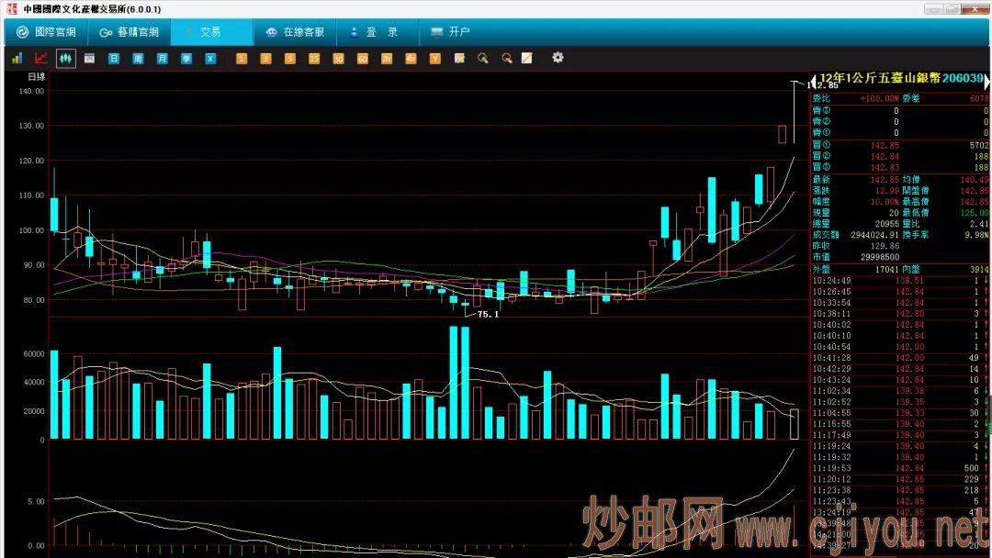Select the orange Y period icon
Image resolution: width=992 pixels, height=558 pixels.
coord(435,58)
